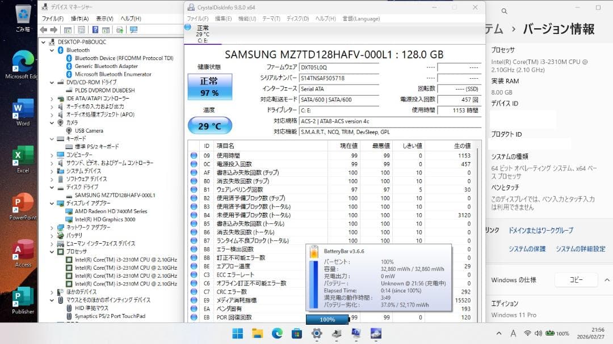
Task: Collapse the Bluetooth device tree node
Action: pyautogui.click(x=53, y=49)
